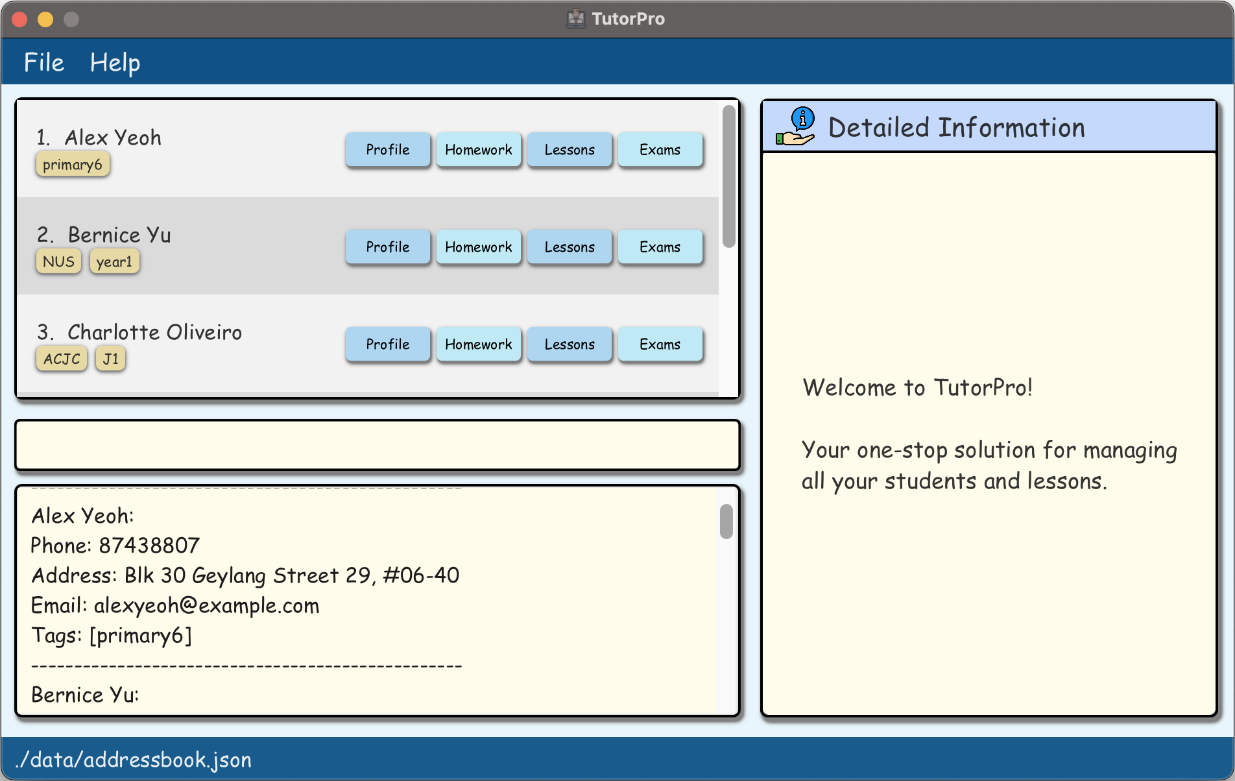Click the yellow minimize window button

pos(45,19)
